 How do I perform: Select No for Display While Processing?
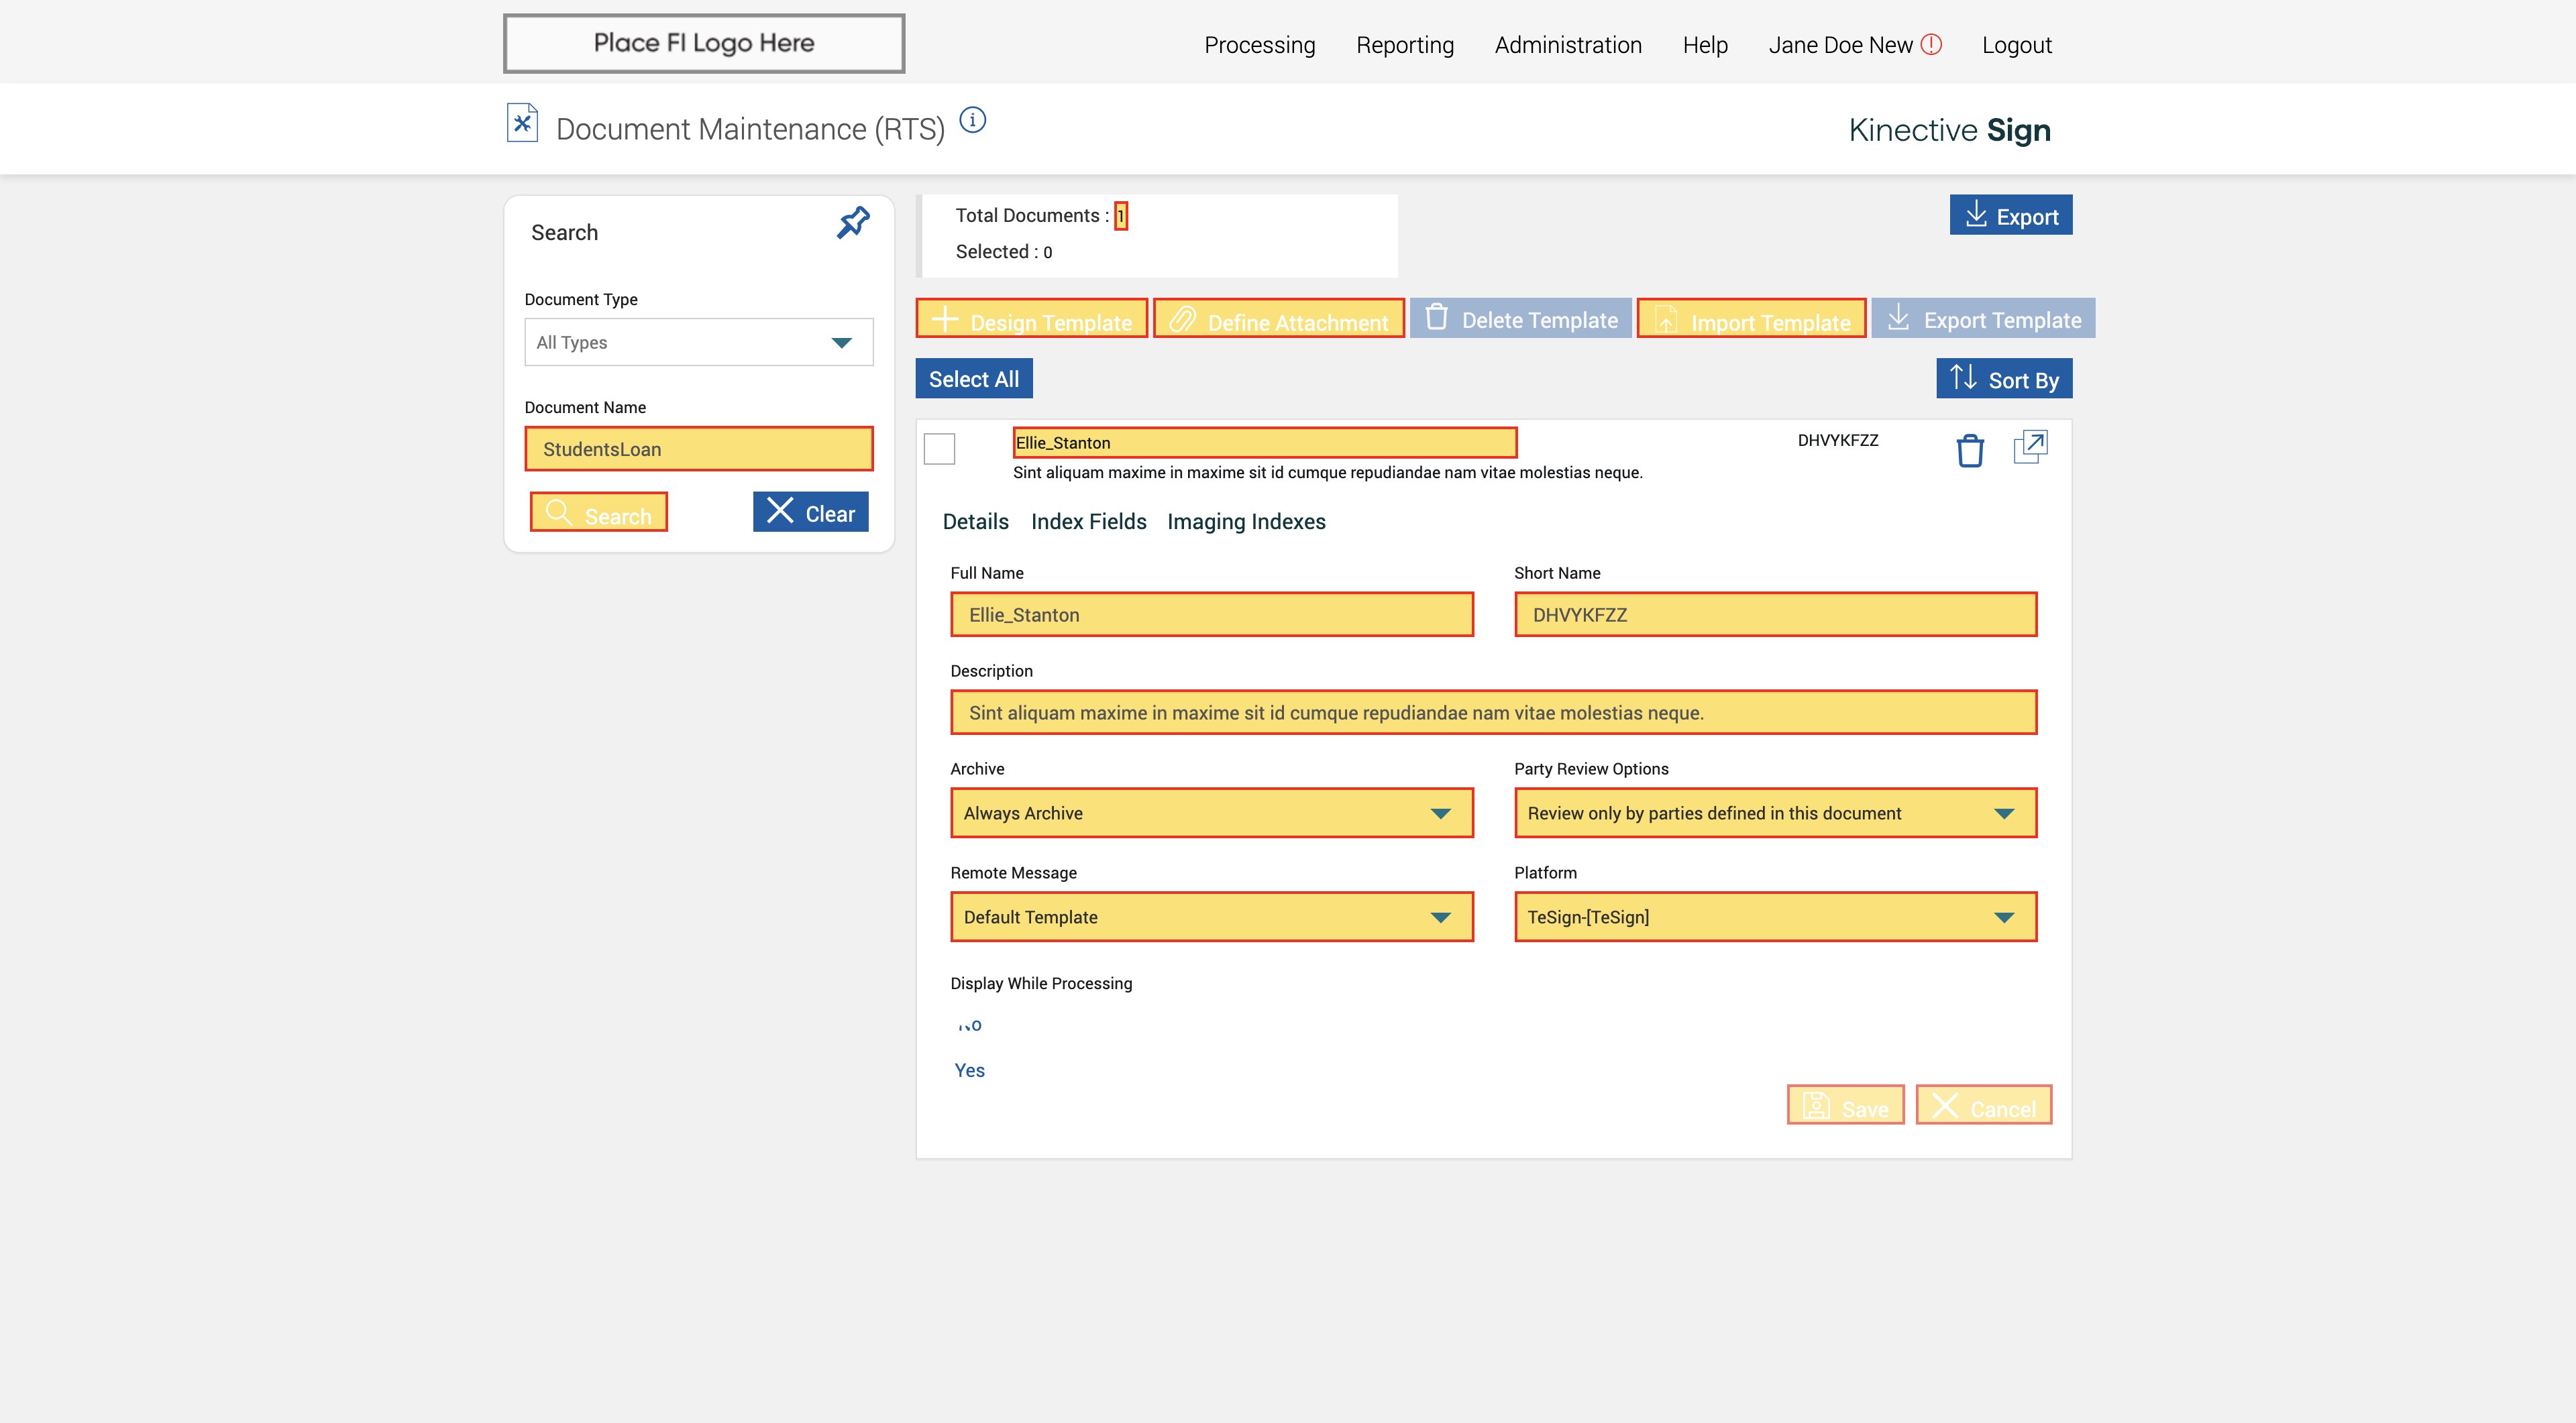(969, 1025)
